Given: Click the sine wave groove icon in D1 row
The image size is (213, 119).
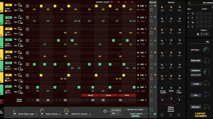Looking at the screenshot, I should point(162,79).
